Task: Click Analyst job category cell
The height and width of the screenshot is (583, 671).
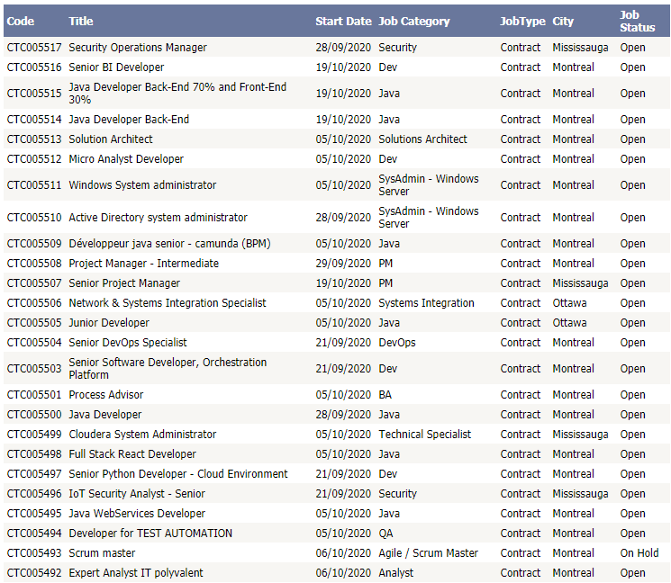Action: (x=395, y=573)
